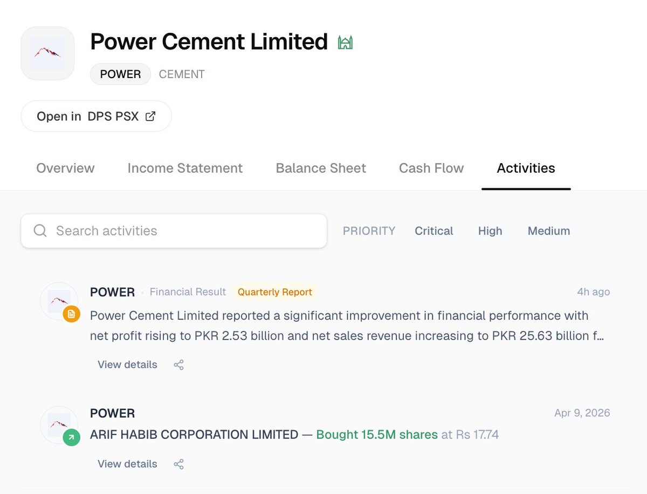Click the magnifier icon in search box
This screenshot has height=494, width=647.
pyautogui.click(x=40, y=231)
